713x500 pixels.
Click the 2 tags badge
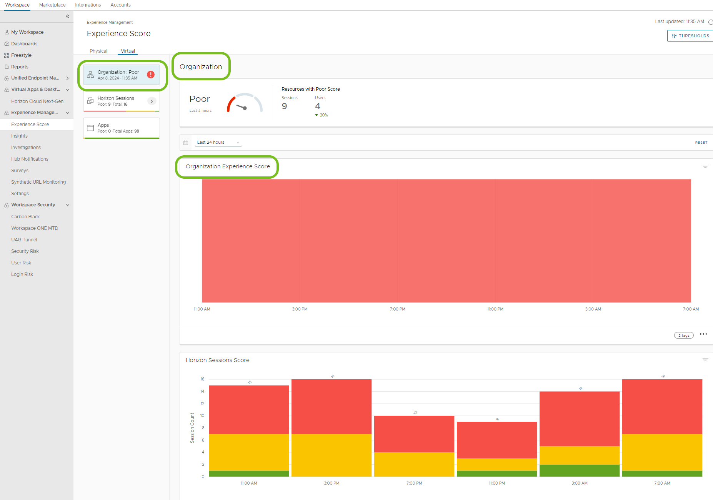(x=684, y=336)
